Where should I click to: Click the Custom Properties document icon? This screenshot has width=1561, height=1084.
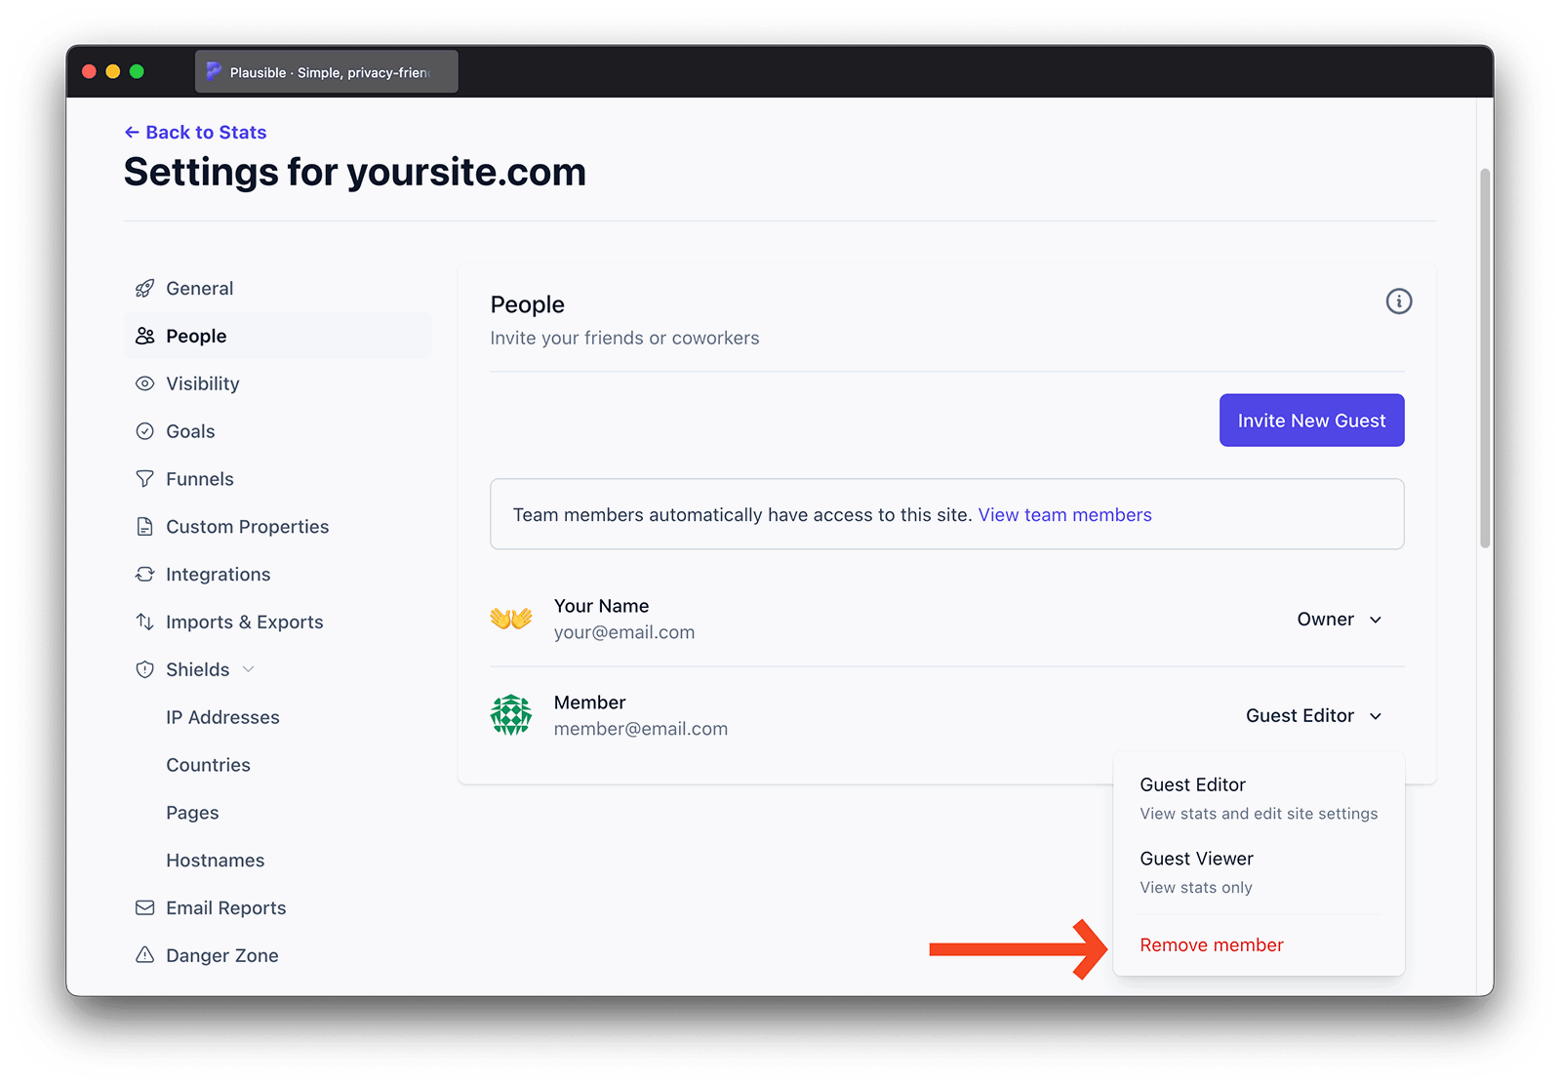point(144,527)
